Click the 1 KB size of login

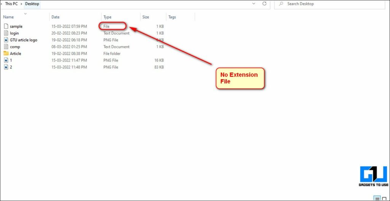[160, 33]
